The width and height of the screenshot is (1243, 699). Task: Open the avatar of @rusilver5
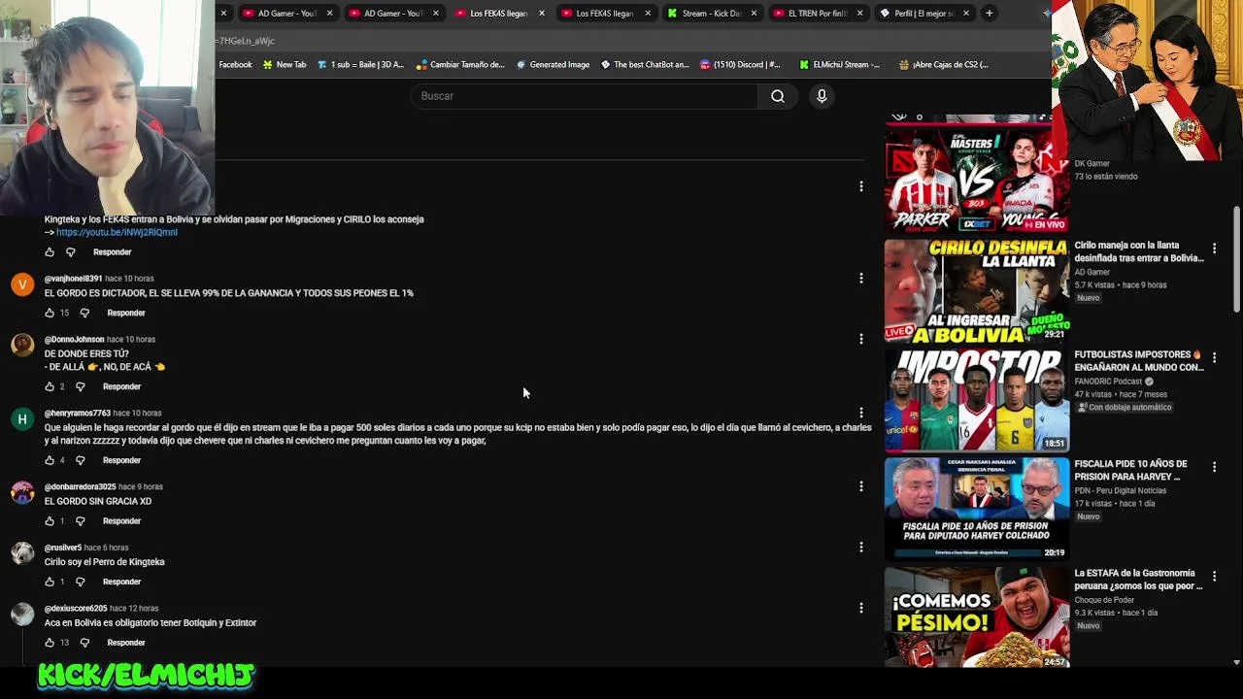tap(22, 553)
